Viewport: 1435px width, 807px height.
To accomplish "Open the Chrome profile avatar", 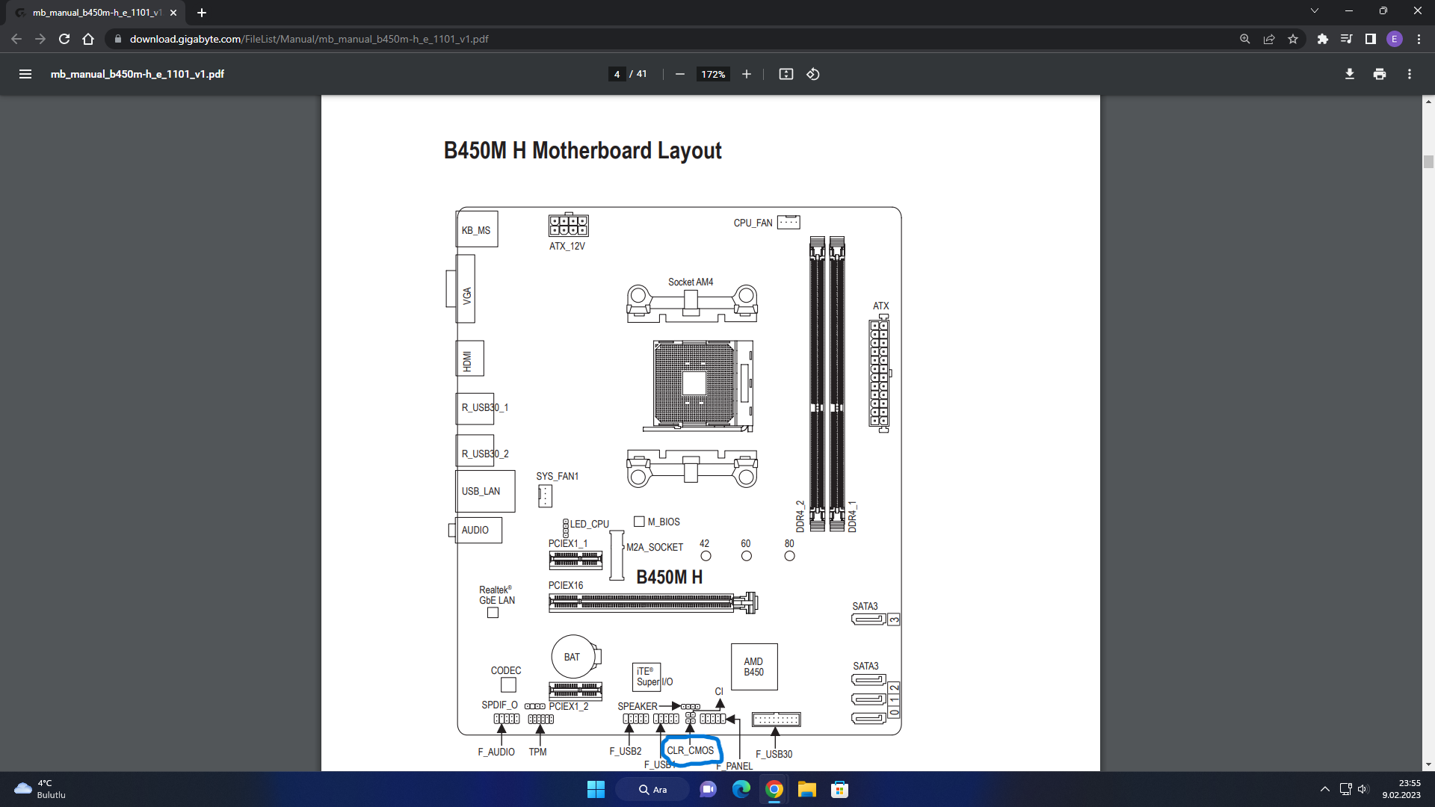I will tap(1394, 39).
